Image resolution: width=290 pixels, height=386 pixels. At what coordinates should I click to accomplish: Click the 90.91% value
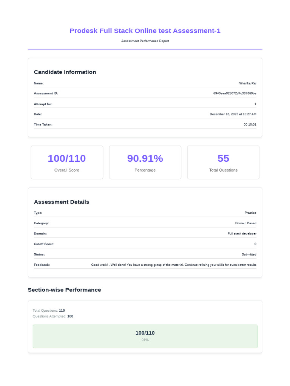point(145,158)
